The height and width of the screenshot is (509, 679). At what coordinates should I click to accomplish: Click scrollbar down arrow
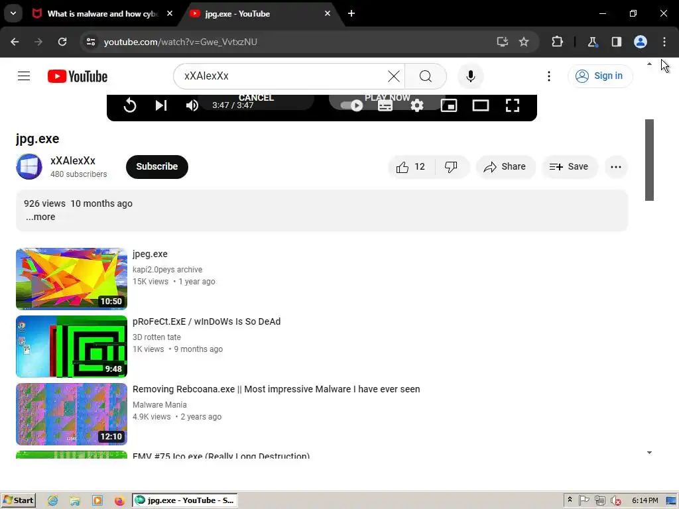(x=649, y=453)
